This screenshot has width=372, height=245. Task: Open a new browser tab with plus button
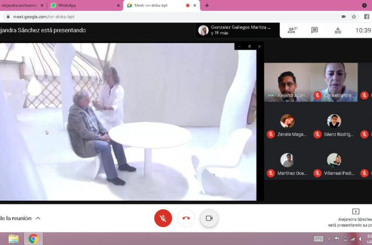pos(207,5)
